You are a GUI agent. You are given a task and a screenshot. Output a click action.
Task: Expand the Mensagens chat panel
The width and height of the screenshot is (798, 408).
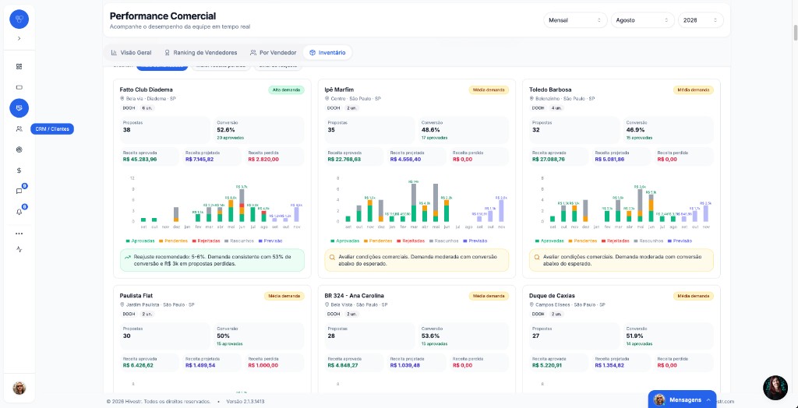pos(682,400)
